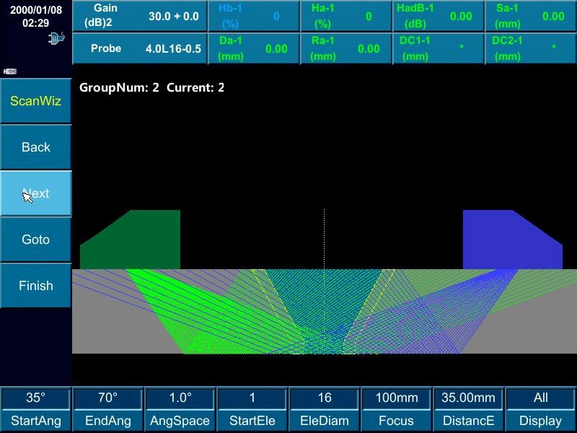Finish the scan wizard setup
Screen dimensions: 577x433
(36, 286)
